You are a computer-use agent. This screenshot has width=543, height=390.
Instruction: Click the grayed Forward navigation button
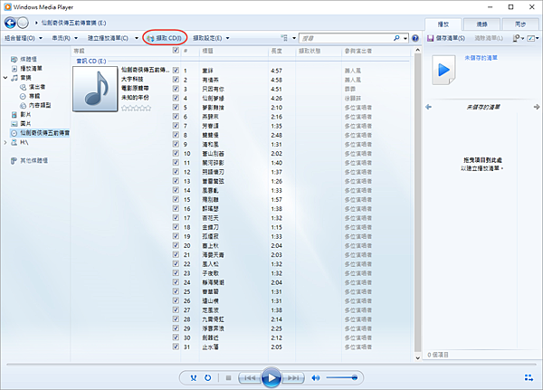23,23
